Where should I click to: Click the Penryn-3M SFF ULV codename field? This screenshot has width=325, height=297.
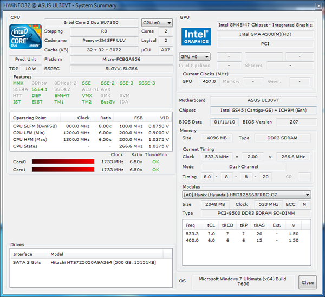click(103, 41)
